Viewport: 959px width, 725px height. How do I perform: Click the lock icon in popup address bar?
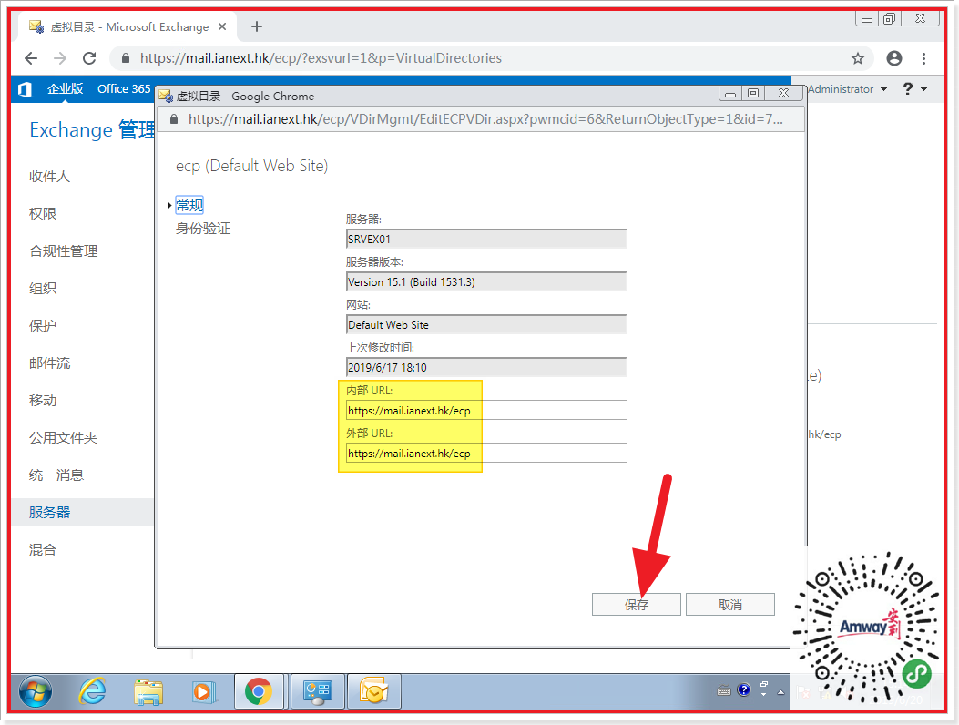pos(174,119)
